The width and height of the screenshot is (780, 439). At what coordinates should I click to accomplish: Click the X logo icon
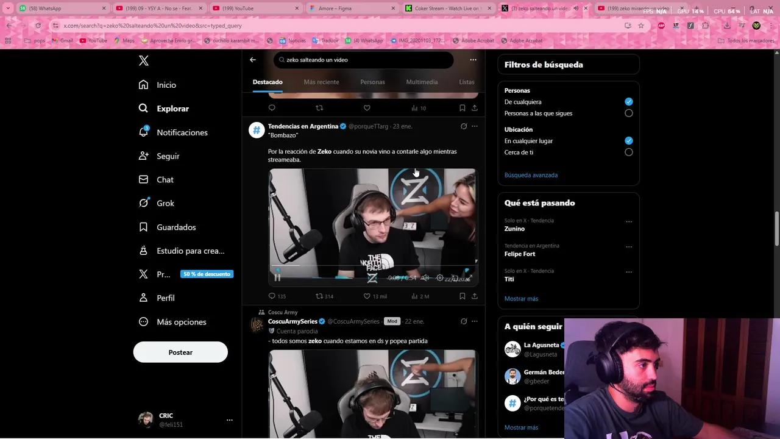(144, 60)
